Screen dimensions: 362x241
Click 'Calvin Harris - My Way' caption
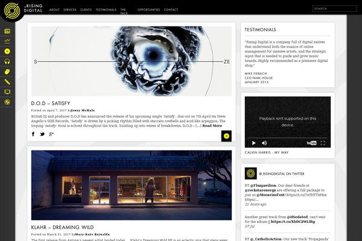(x=267, y=152)
